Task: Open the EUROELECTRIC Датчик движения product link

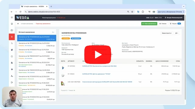Action: 96,74
